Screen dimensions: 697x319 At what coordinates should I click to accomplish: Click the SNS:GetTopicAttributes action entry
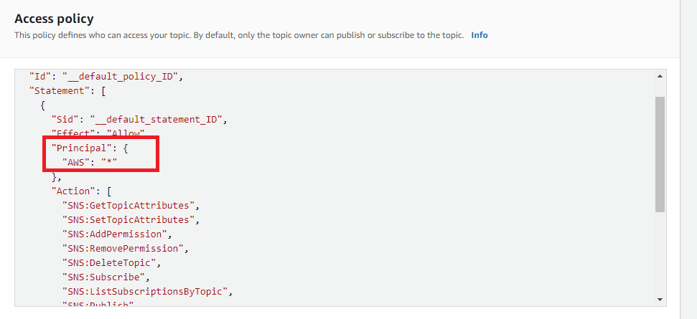(129, 205)
